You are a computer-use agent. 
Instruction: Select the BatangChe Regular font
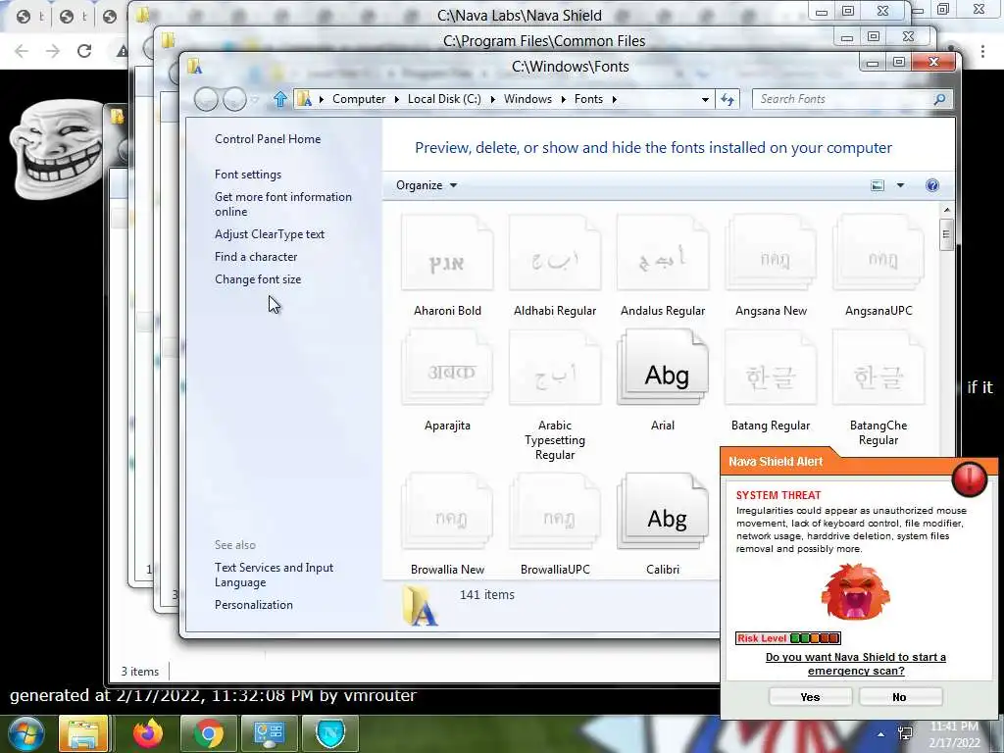[x=878, y=387]
